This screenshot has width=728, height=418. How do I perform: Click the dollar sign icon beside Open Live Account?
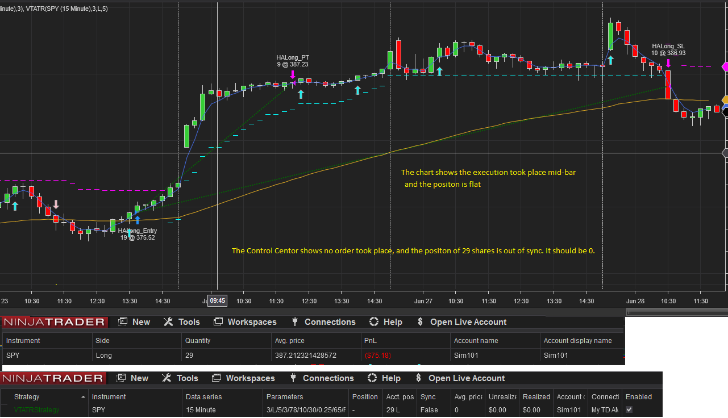(x=419, y=321)
